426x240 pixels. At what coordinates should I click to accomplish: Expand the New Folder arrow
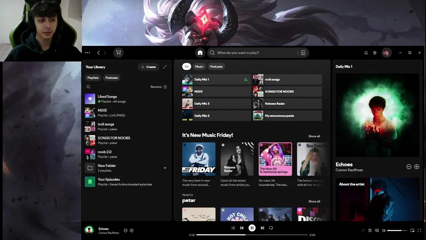coord(165,168)
